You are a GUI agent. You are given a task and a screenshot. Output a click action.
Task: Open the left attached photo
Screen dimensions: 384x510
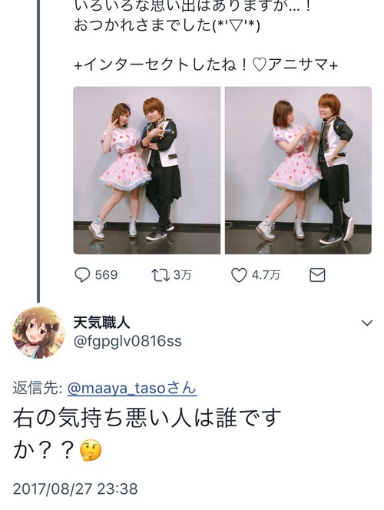coord(147,171)
